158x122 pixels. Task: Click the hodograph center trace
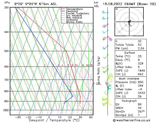point(130,23)
